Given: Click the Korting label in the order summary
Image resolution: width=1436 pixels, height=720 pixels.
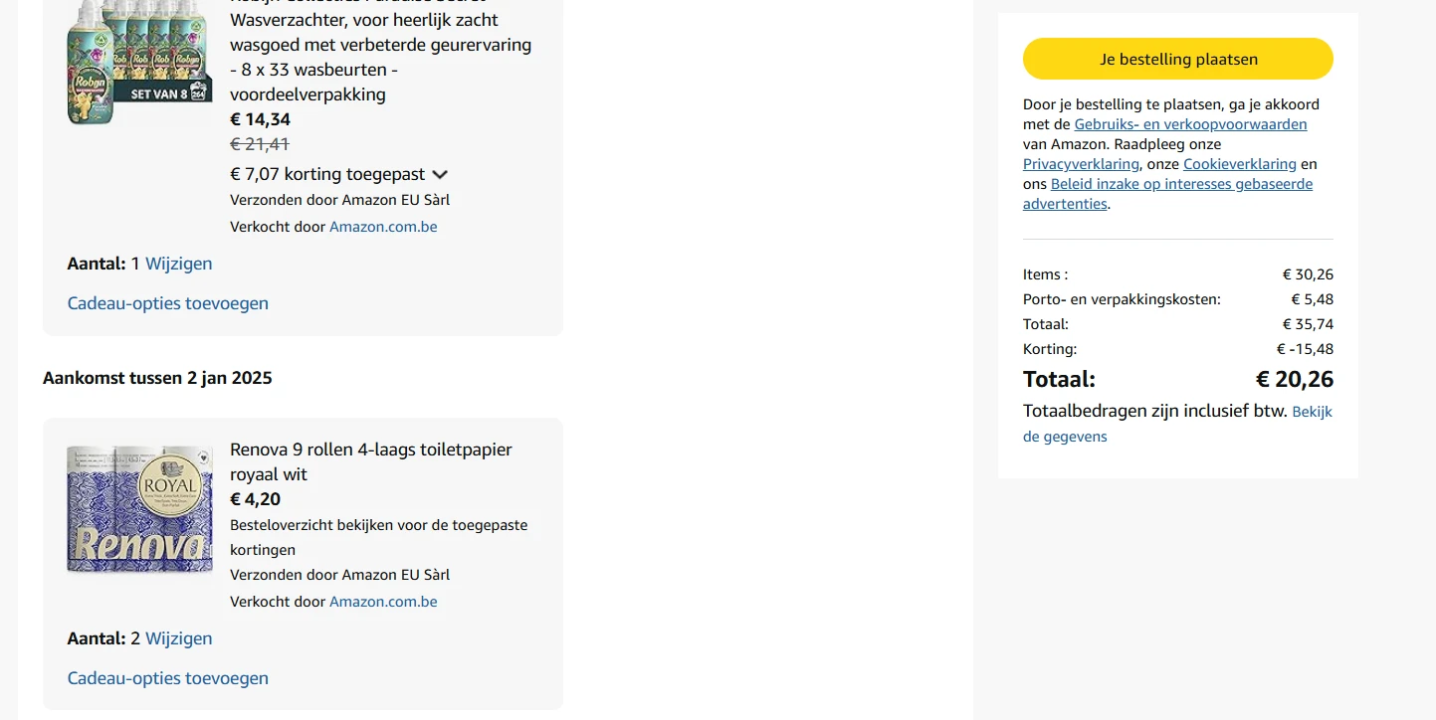Looking at the screenshot, I should coord(1050,349).
